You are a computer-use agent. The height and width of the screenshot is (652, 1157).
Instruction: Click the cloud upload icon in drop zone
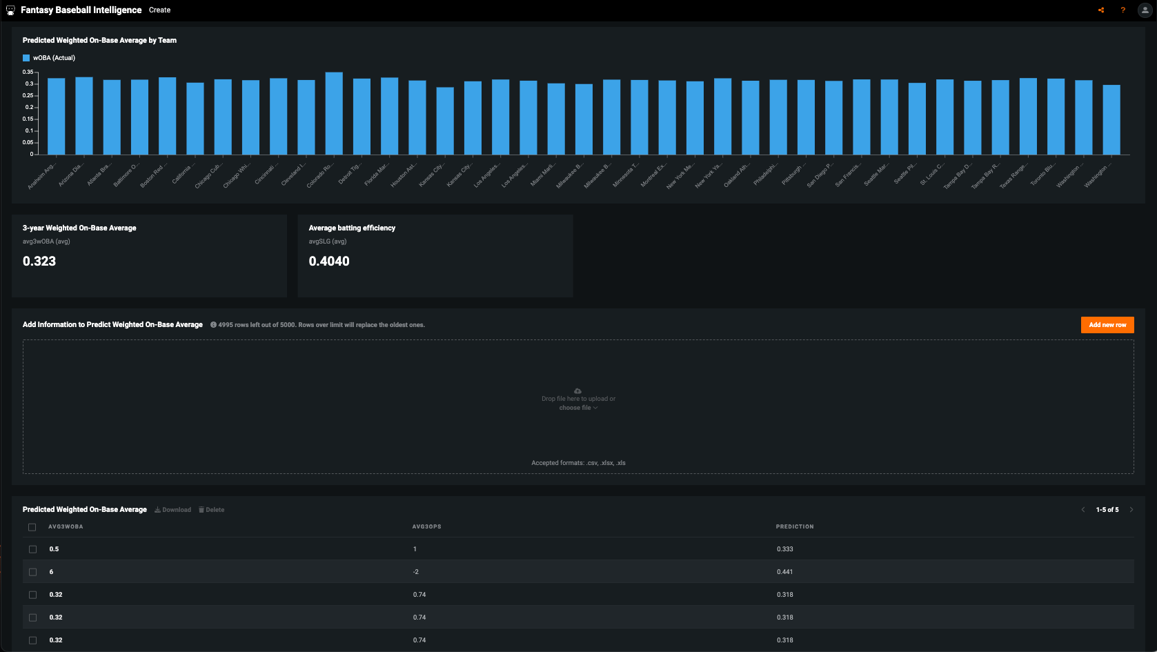coord(577,391)
